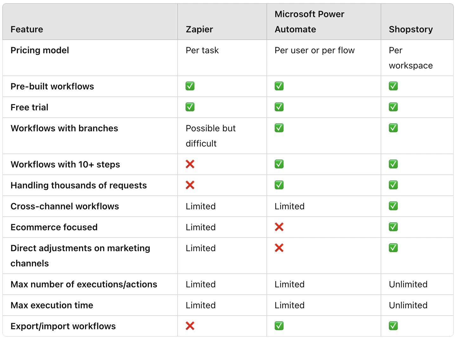Click the Pricing model row label
The width and height of the screenshot is (458, 340).
pyautogui.click(x=40, y=50)
